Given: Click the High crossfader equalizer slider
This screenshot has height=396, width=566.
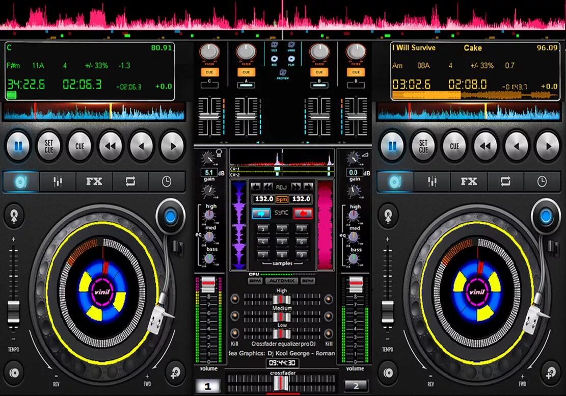Looking at the screenshot, I should [x=282, y=299].
